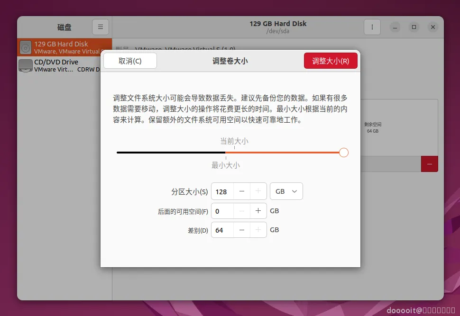
Task: Select the 129 GB Hard Disk drive icon
Action: point(25,47)
